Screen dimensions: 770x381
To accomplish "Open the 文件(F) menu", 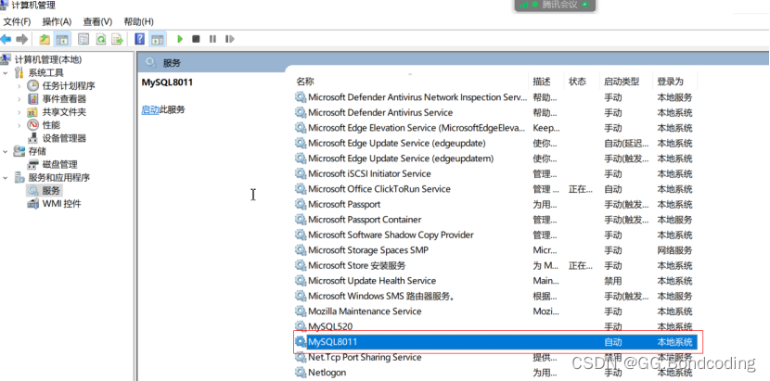I will (x=18, y=21).
